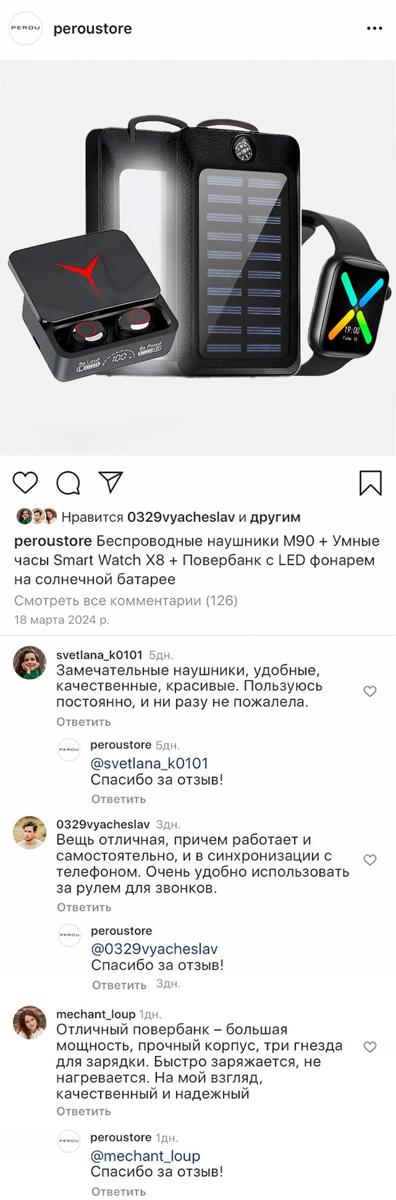Open the @svetlana_k0101 mention link
396x1200 pixels.
tap(149, 763)
